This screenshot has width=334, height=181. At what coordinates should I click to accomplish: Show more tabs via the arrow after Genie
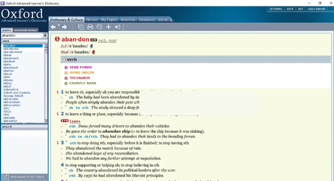[171, 20]
